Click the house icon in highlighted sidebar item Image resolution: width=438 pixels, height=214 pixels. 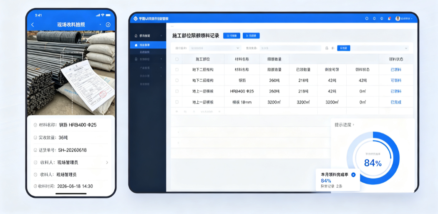tap(136, 45)
